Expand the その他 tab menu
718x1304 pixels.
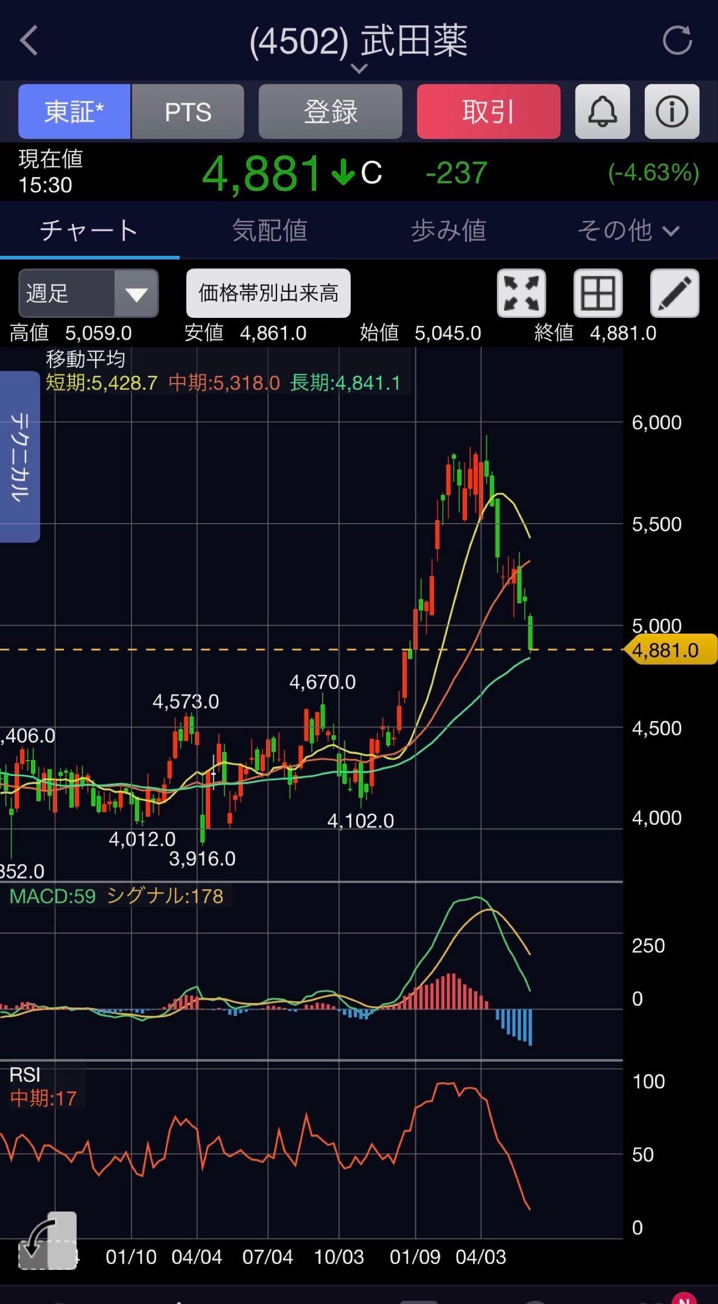[x=628, y=230]
